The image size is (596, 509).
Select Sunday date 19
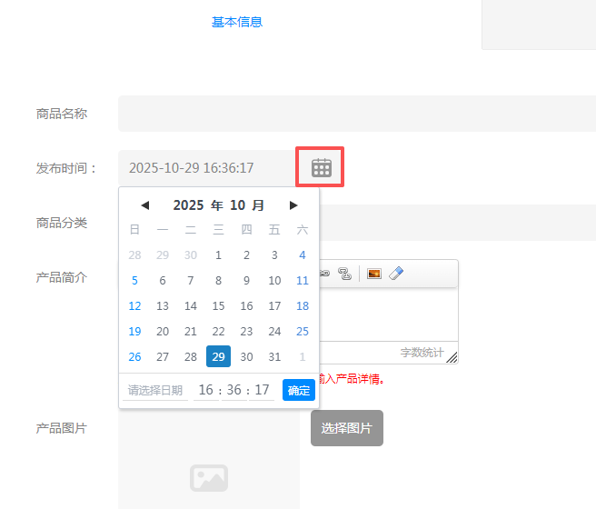pos(134,332)
